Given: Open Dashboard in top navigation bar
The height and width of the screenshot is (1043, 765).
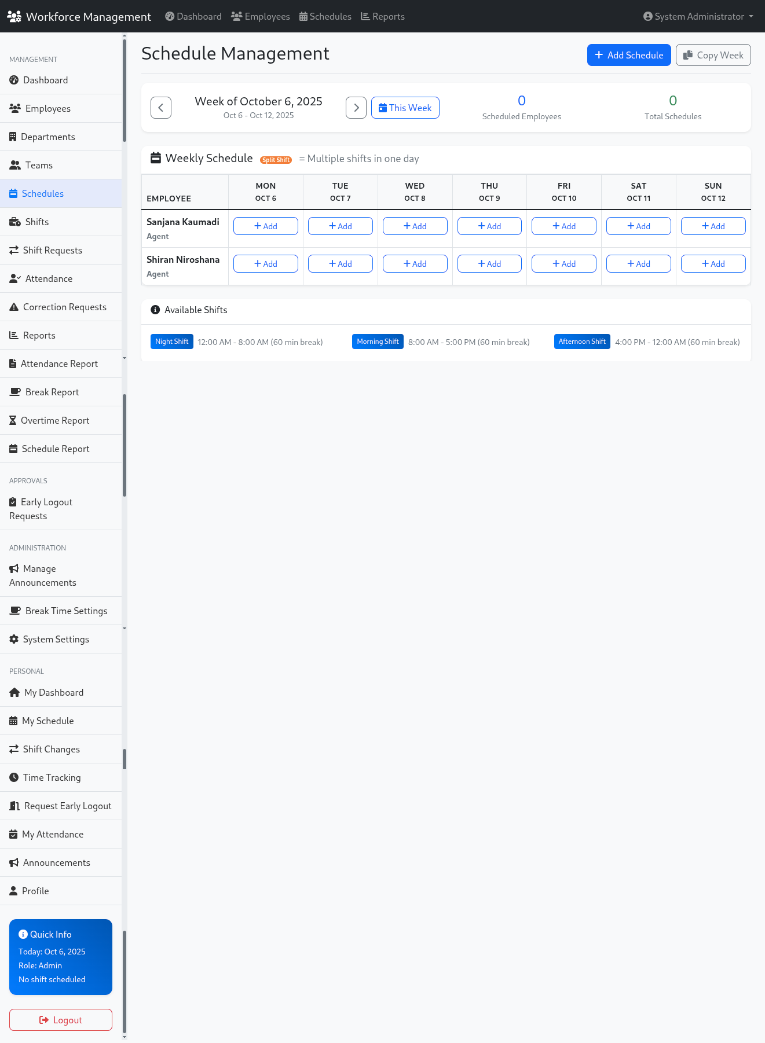Looking at the screenshot, I should click(x=193, y=16).
